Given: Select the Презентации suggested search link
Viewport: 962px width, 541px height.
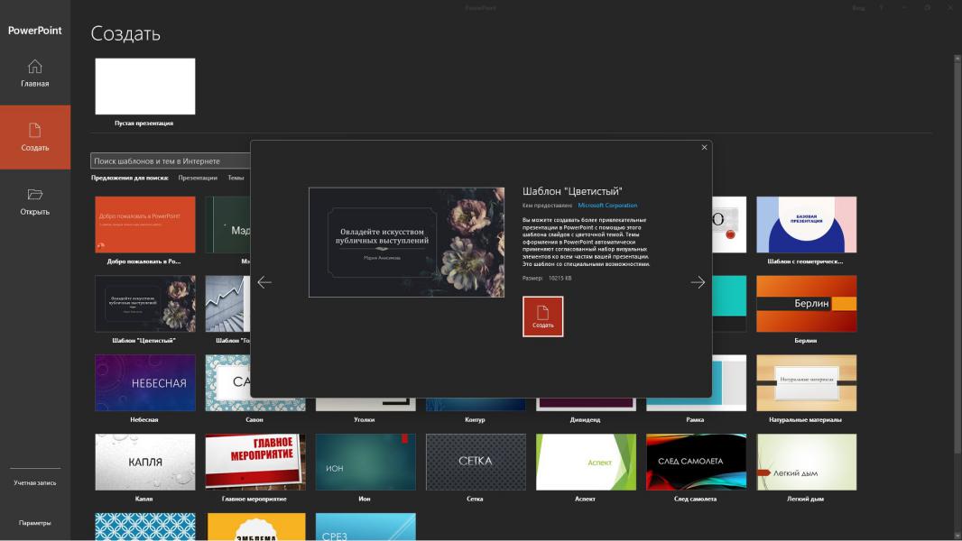Looking at the screenshot, I should [198, 179].
